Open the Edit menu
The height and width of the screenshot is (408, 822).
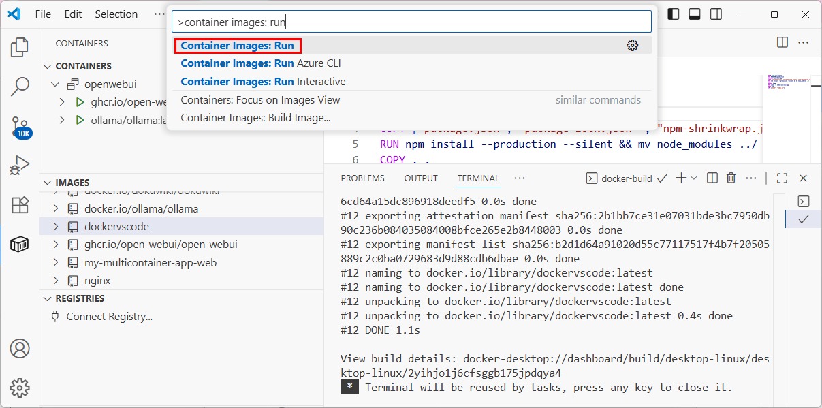point(73,14)
